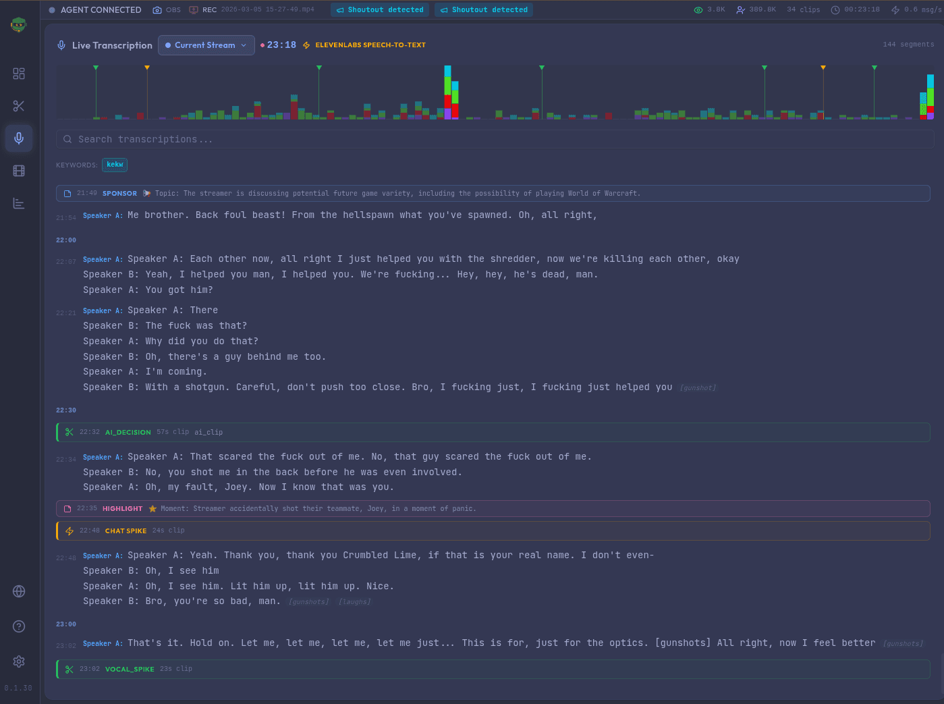The height and width of the screenshot is (704, 944).
Task: Click the messages lightning icon in top bar
Action: coord(895,10)
